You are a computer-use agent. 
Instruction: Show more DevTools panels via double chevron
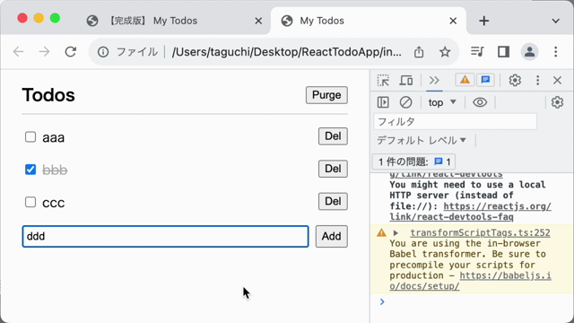pyautogui.click(x=434, y=80)
